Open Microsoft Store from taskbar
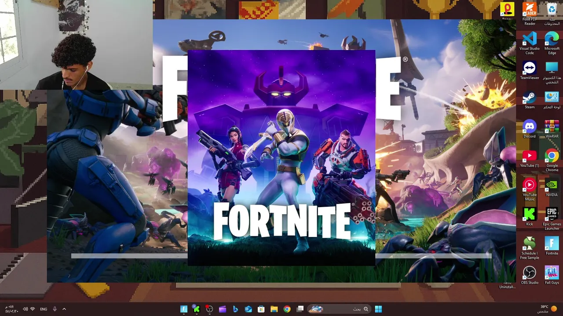Viewport: 563px width, 316px height. [261, 309]
